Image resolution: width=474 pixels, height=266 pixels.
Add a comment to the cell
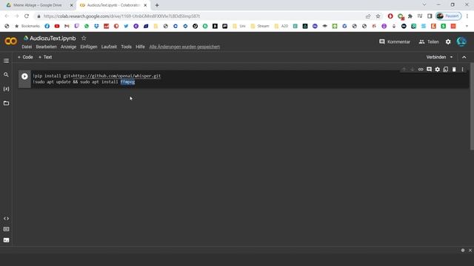click(x=429, y=69)
